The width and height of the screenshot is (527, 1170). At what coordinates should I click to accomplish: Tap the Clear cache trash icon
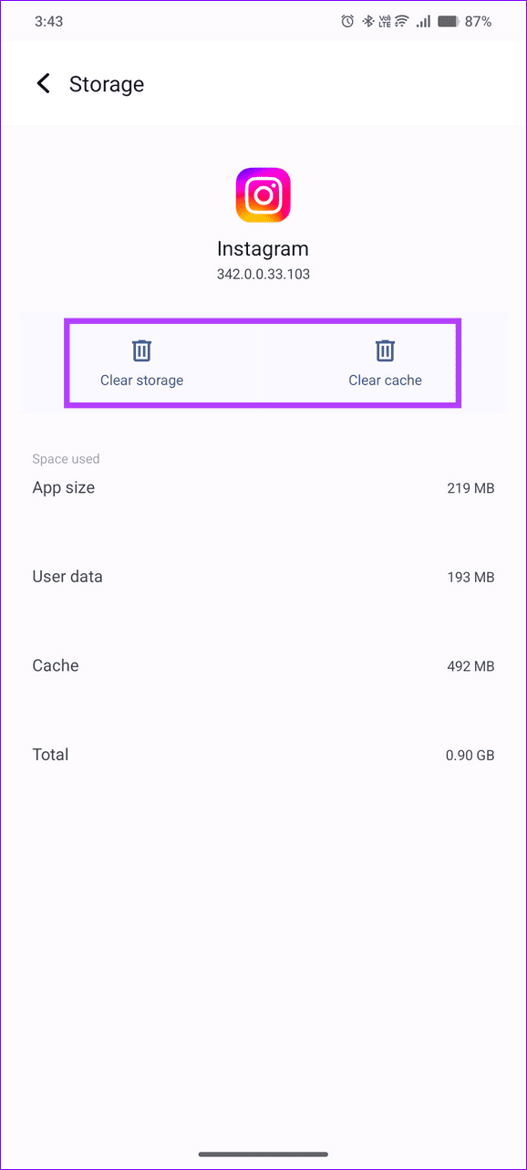(x=385, y=350)
